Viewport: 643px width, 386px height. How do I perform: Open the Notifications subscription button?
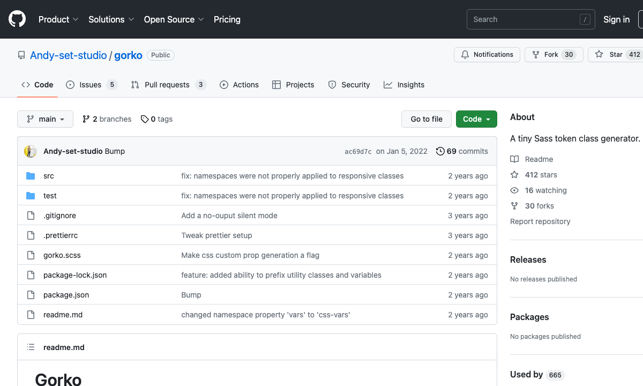coord(487,55)
